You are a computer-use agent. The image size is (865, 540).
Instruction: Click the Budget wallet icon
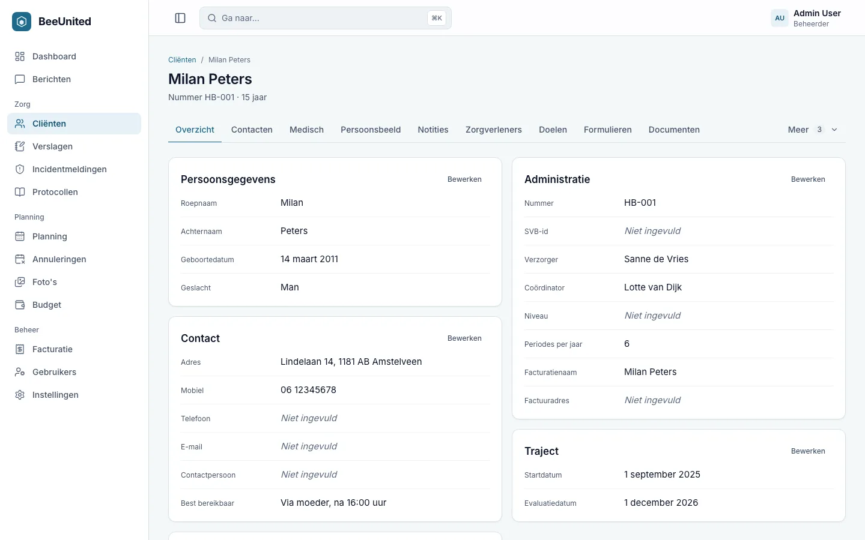tap(20, 305)
